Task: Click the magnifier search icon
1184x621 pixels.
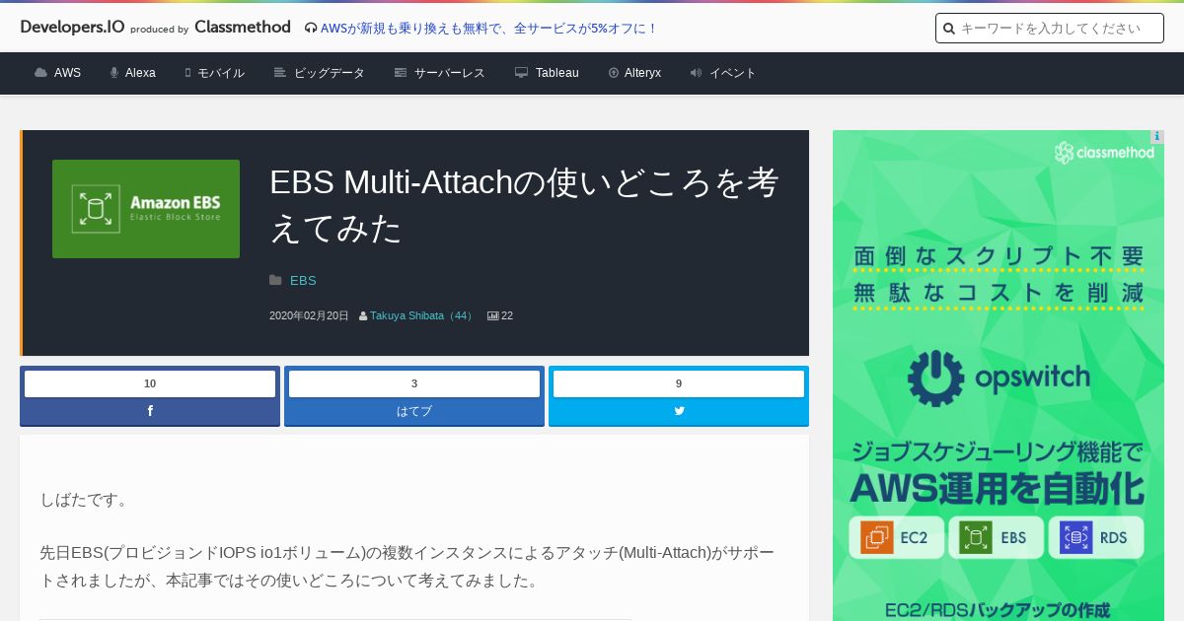Action: click(949, 29)
